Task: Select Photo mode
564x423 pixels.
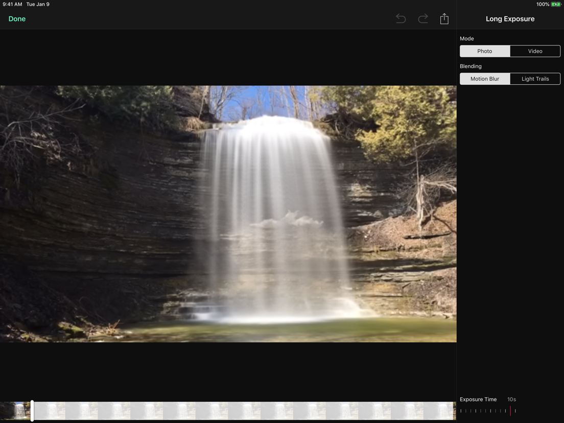Action: (x=485, y=51)
